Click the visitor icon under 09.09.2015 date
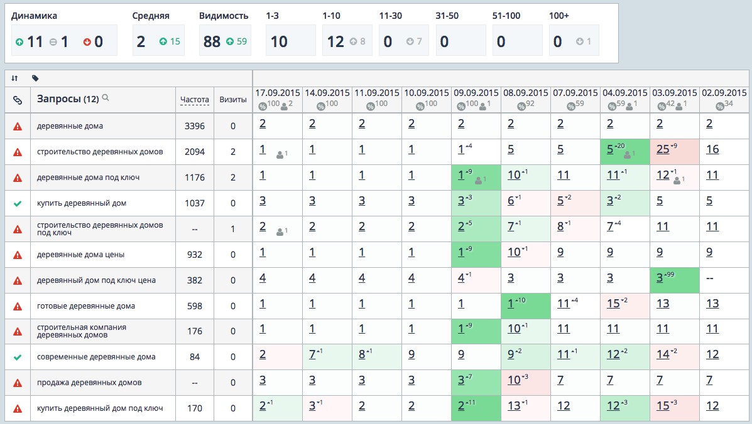Viewport: 752px width, 424px height. coord(482,105)
